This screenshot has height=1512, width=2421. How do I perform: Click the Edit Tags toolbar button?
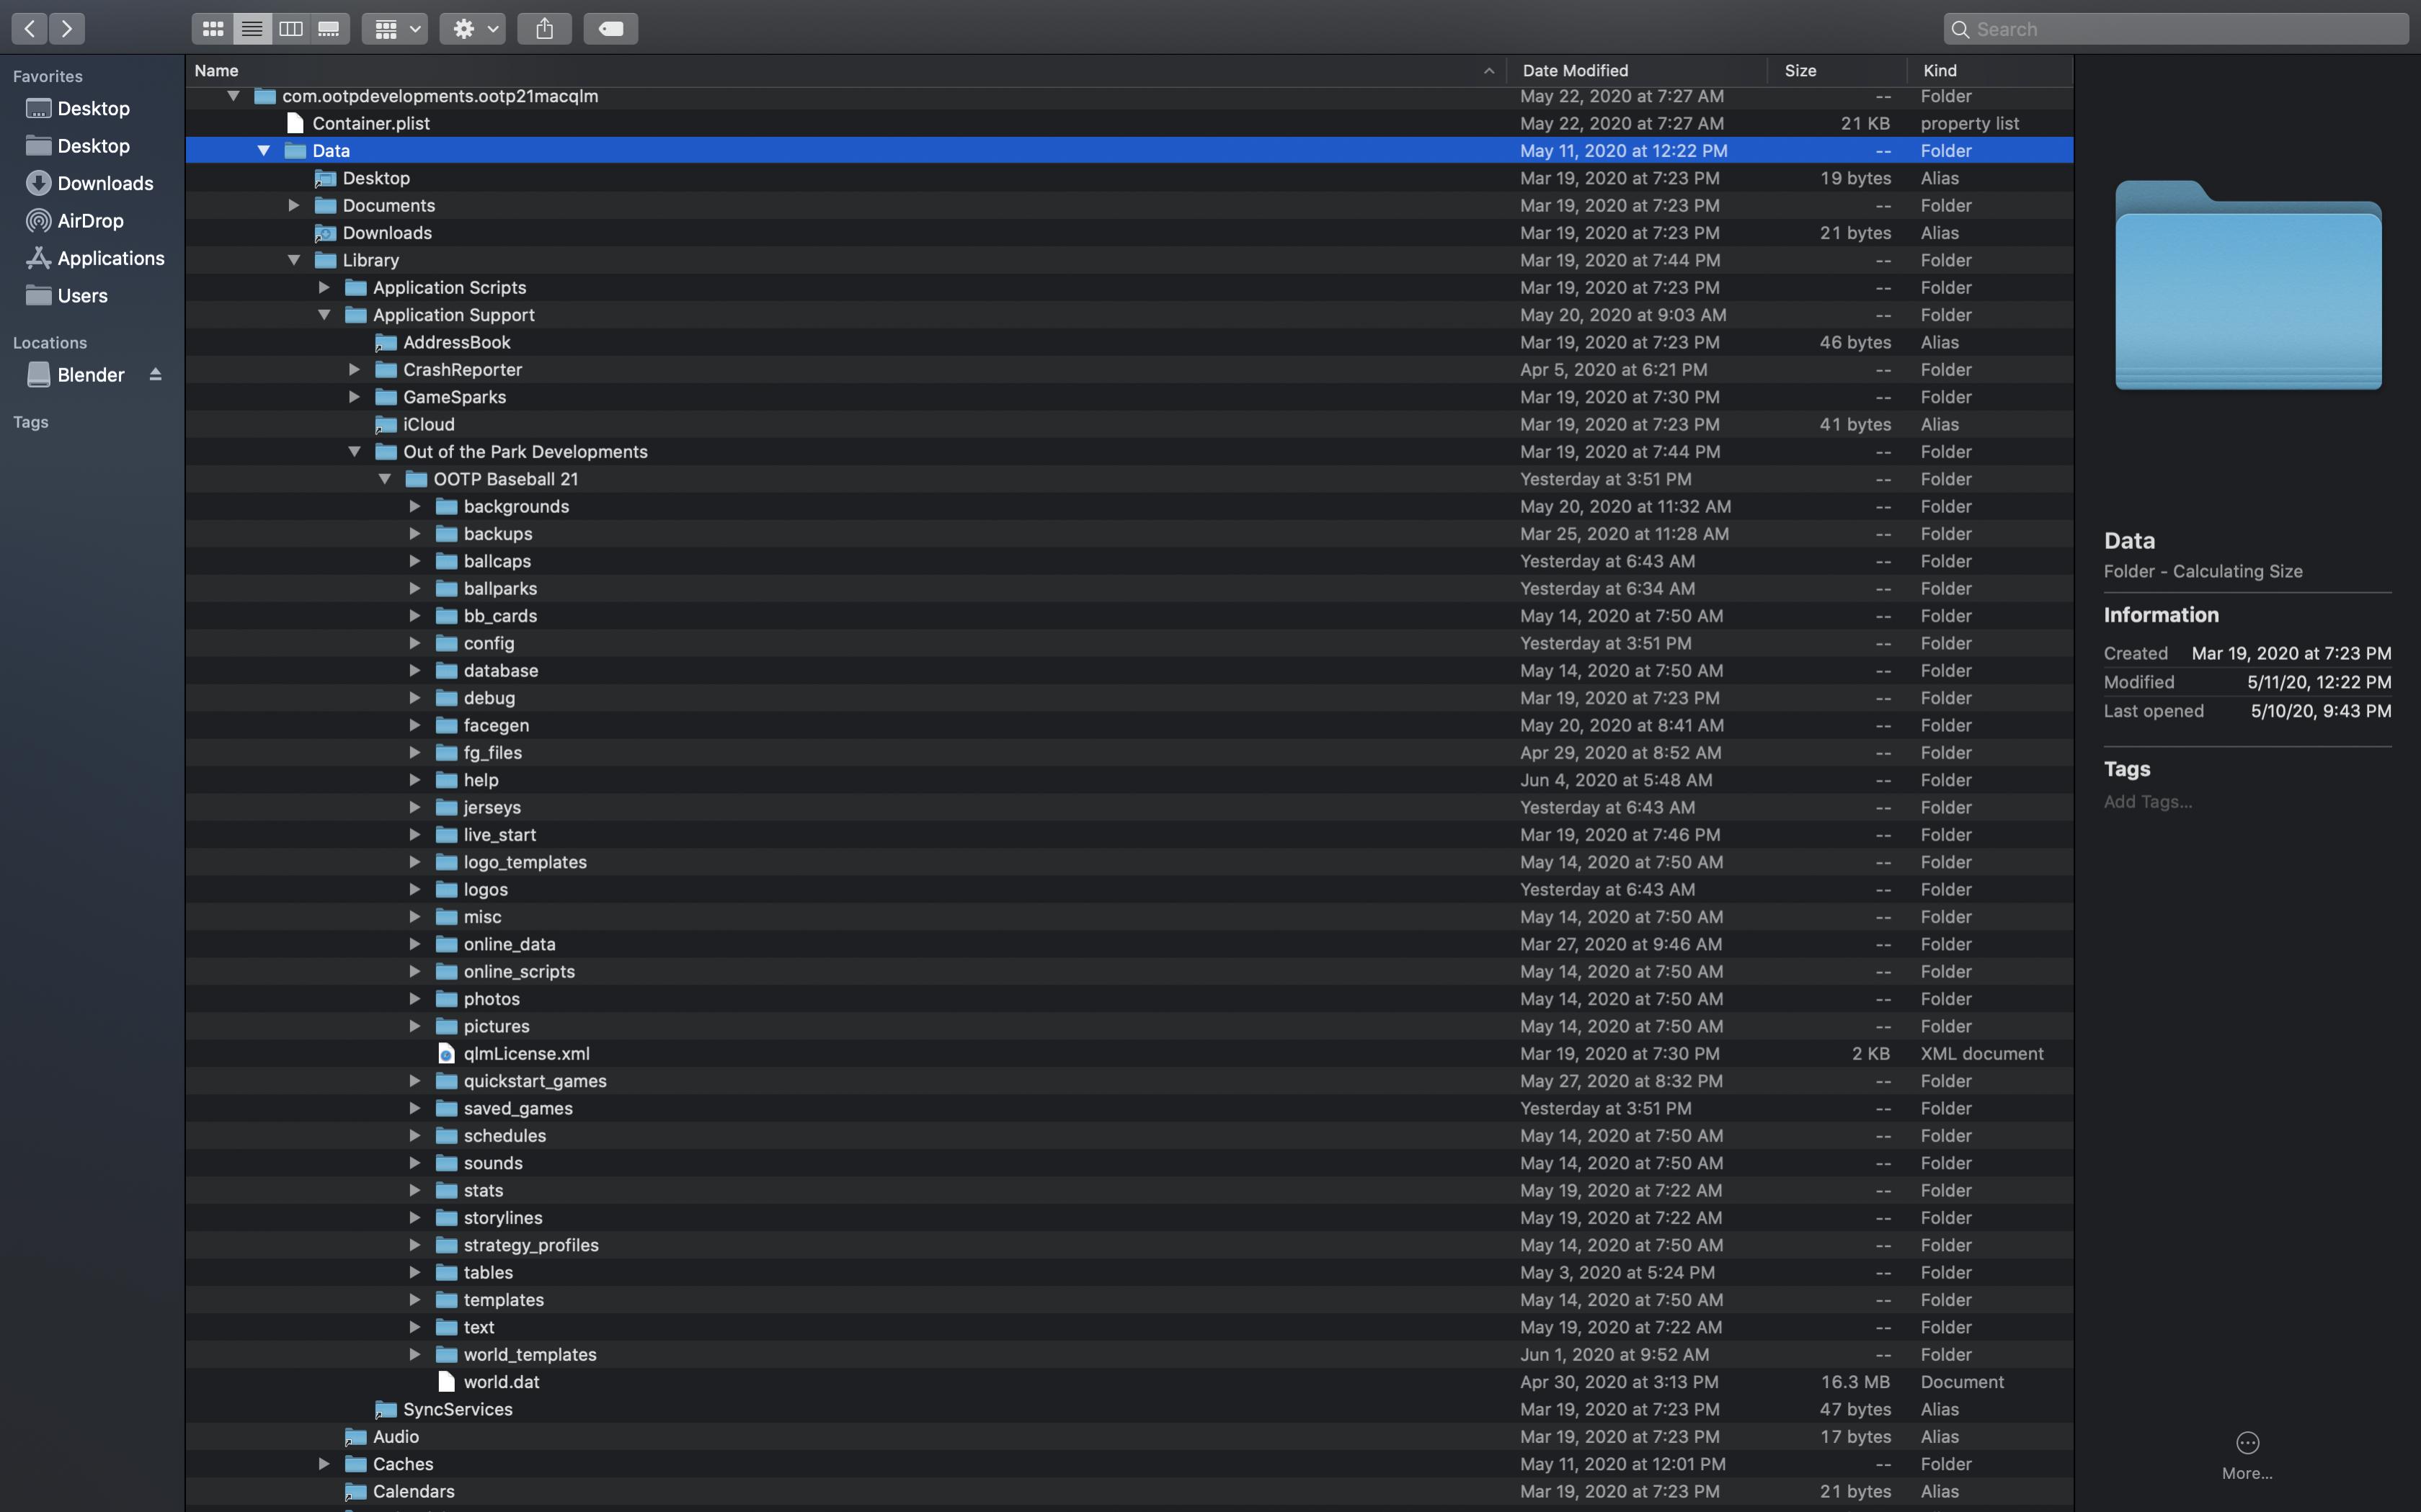(610, 29)
